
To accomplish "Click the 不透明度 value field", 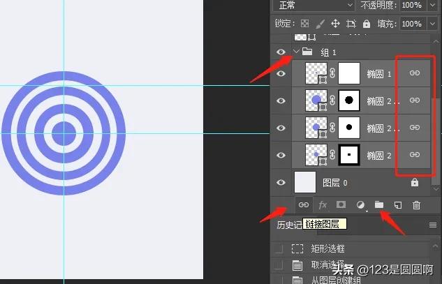I will [412, 5].
